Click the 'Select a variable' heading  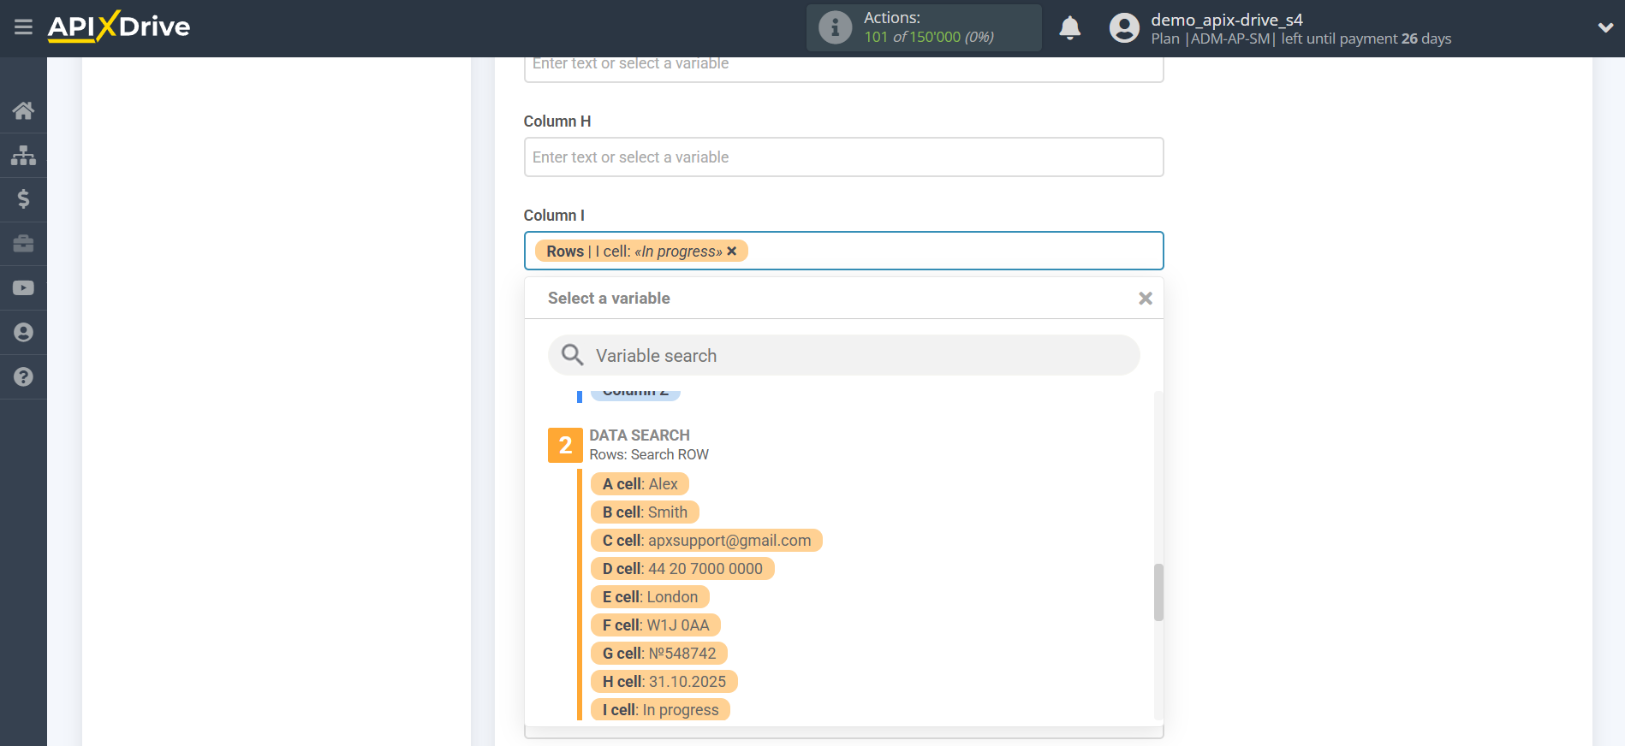(609, 299)
